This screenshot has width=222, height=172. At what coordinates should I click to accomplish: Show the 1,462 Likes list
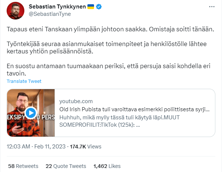click(107, 166)
